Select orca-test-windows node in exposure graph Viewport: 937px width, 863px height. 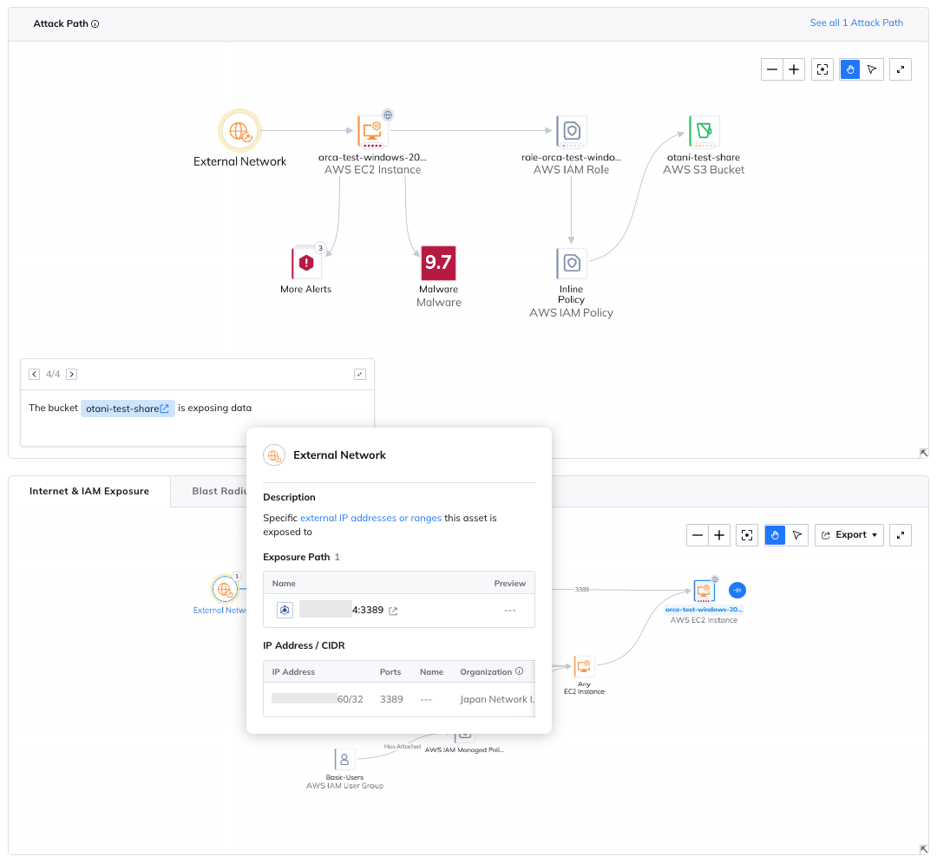tap(704, 592)
